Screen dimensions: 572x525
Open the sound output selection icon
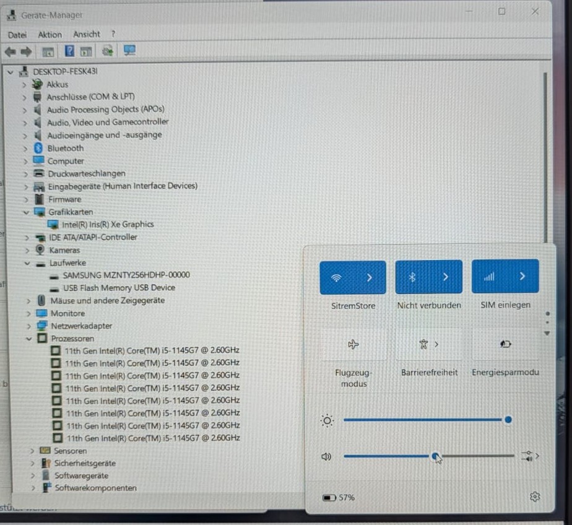click(x=530, y=456)
